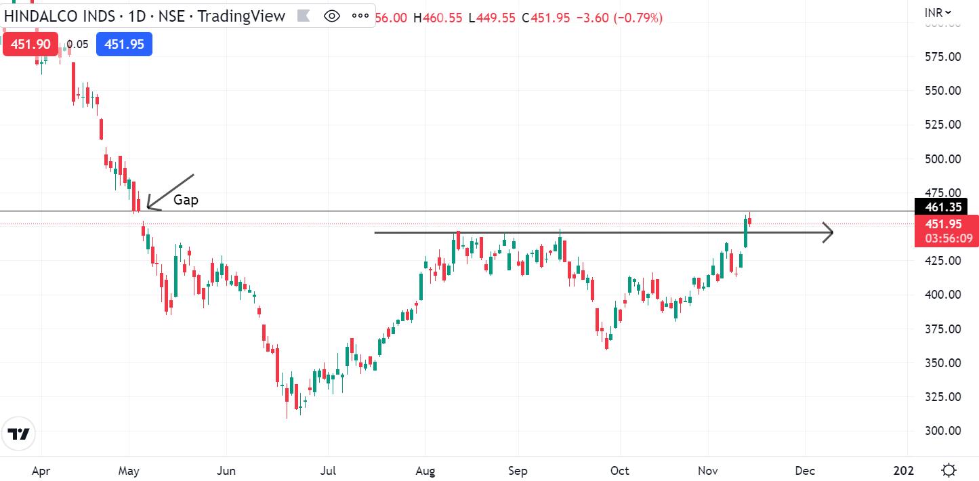Click the Jul label on time axis
The height and width of the screenshot is (481, 979).
pyautogui.click(x=328, y=470)
